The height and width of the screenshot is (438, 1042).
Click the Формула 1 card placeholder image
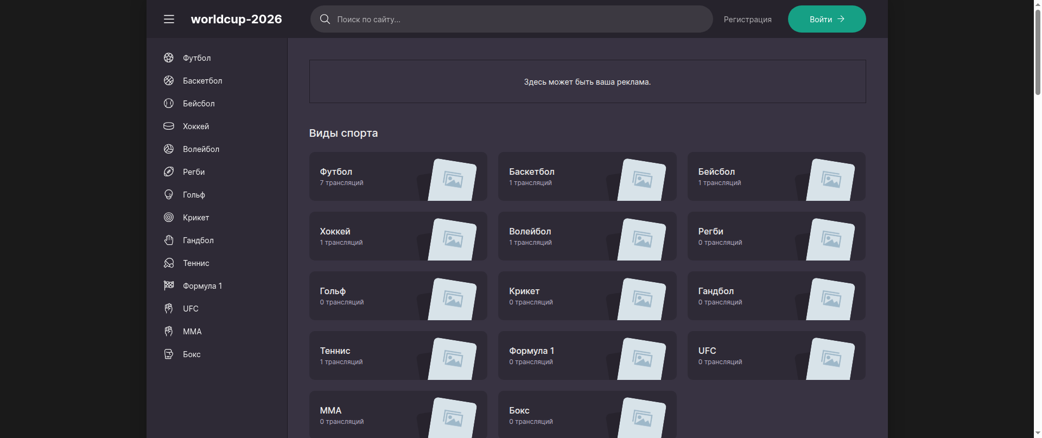pos(641,358)
